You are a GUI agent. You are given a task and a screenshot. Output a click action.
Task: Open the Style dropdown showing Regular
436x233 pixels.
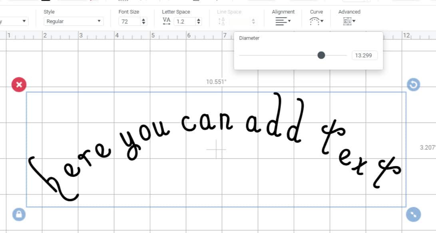click(x=74, y=22)
